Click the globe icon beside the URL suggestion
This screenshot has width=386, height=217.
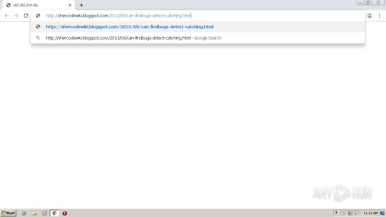38,27
